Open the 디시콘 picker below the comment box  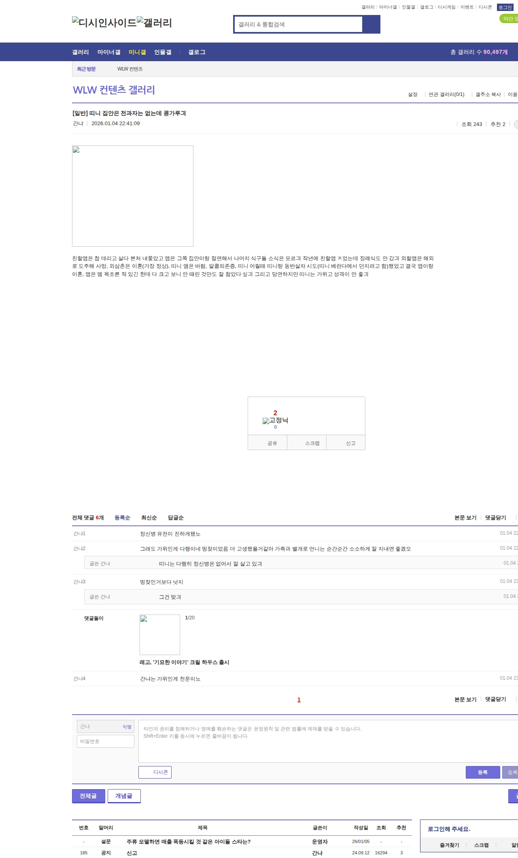(x=155, y=772)
